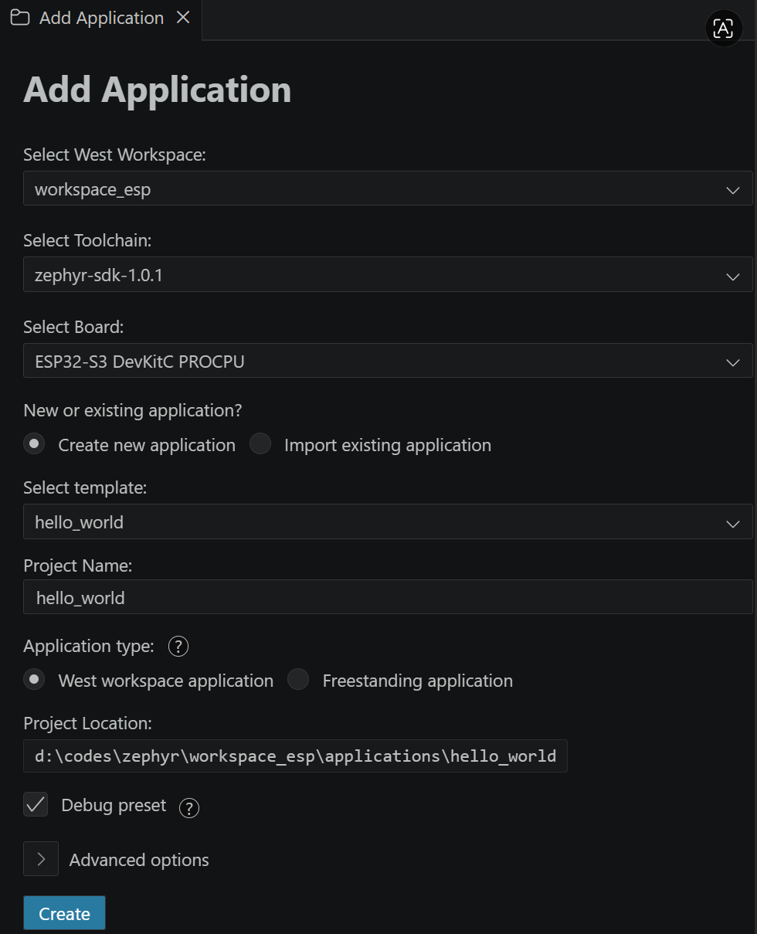The image size is (757, 934).
Task: Uncheck the Debug preset checkbox
Action: (x=36, y=804)
